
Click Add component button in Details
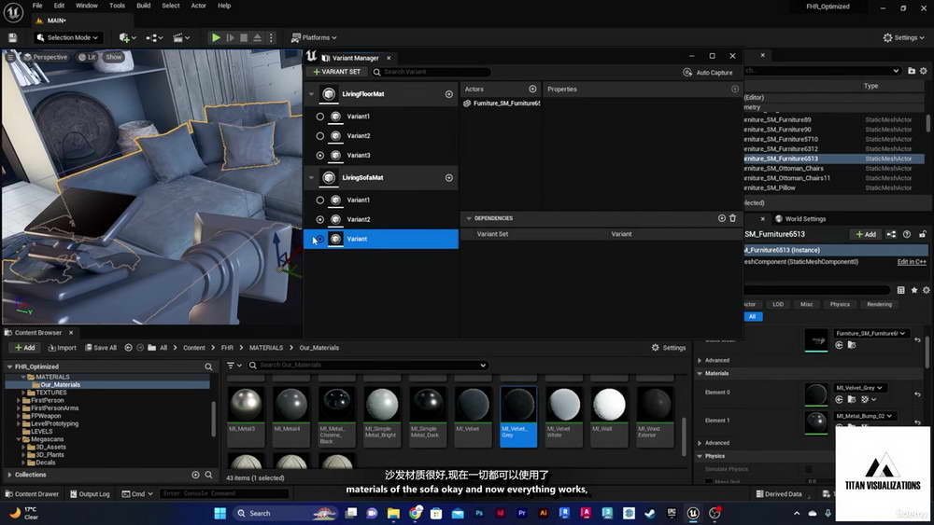pyautogui.click(x=866, y=234)
